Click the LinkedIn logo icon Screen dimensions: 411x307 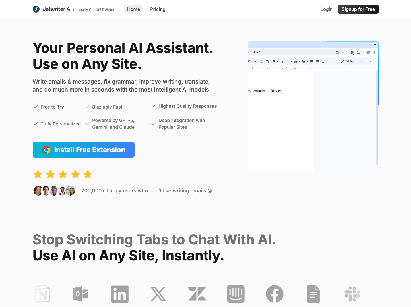[120, 294]
